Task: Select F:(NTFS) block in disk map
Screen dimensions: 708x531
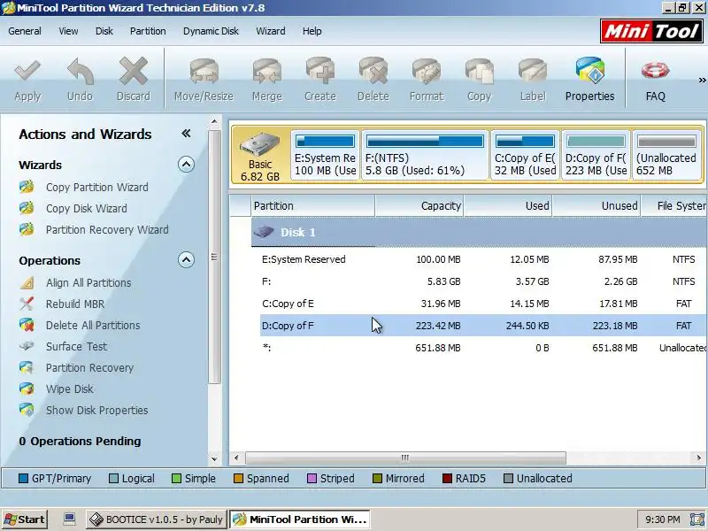Action: (x=425, y=155)
